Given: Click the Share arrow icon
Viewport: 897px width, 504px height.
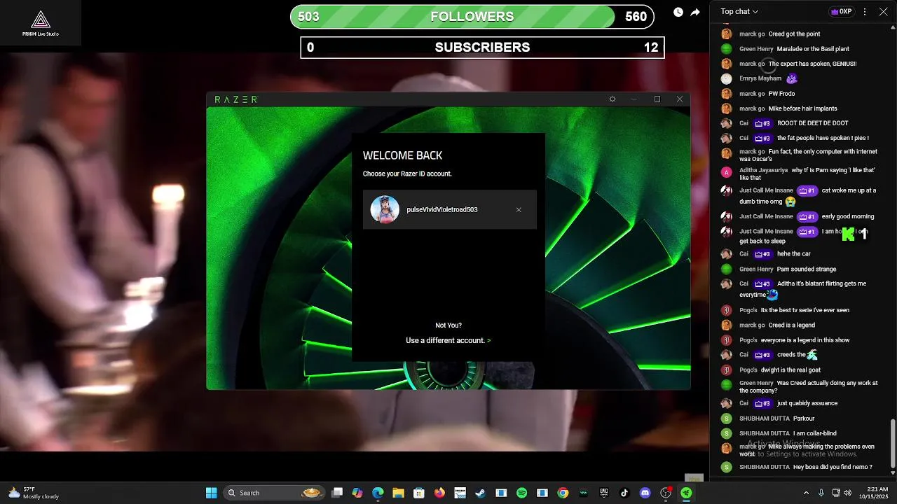Looking at the screenshot, I should (x=695, y=12).
